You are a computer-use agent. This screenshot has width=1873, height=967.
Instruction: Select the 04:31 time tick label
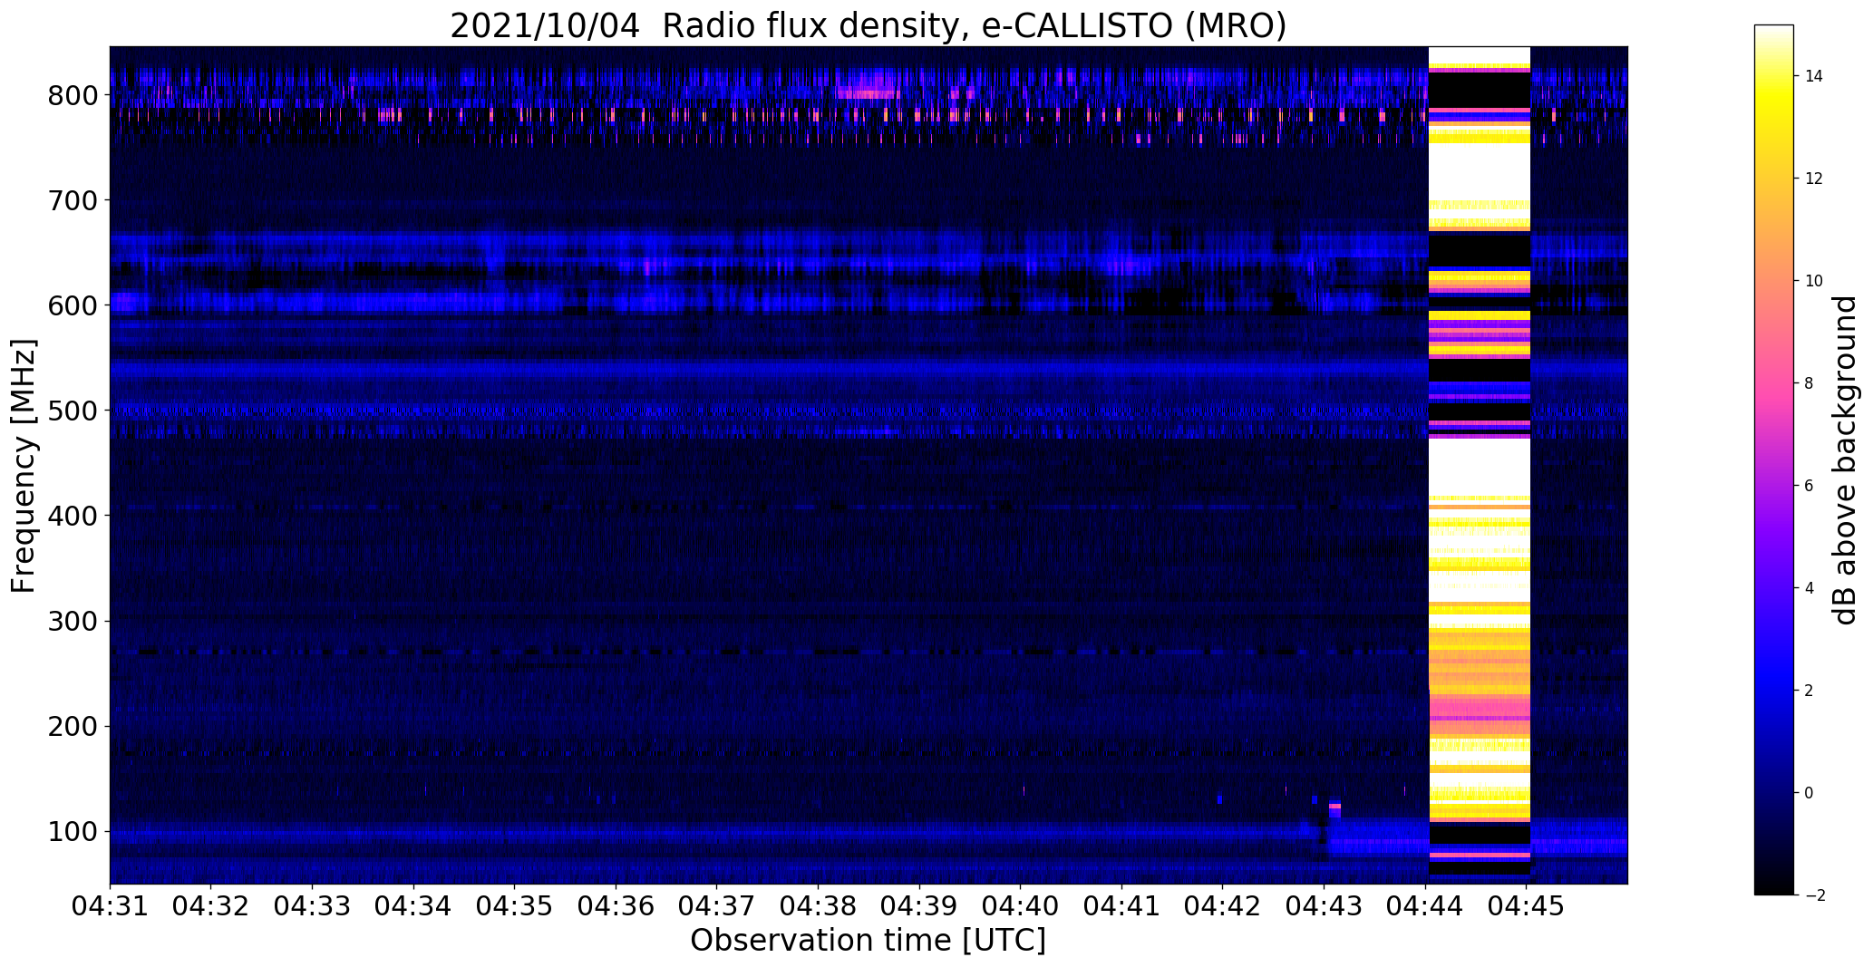(110, 905)
